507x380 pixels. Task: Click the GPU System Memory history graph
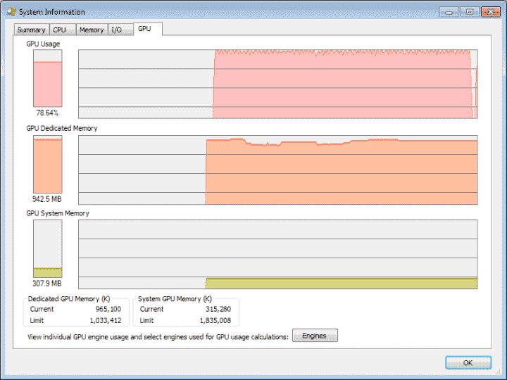[x=277, y=254]
